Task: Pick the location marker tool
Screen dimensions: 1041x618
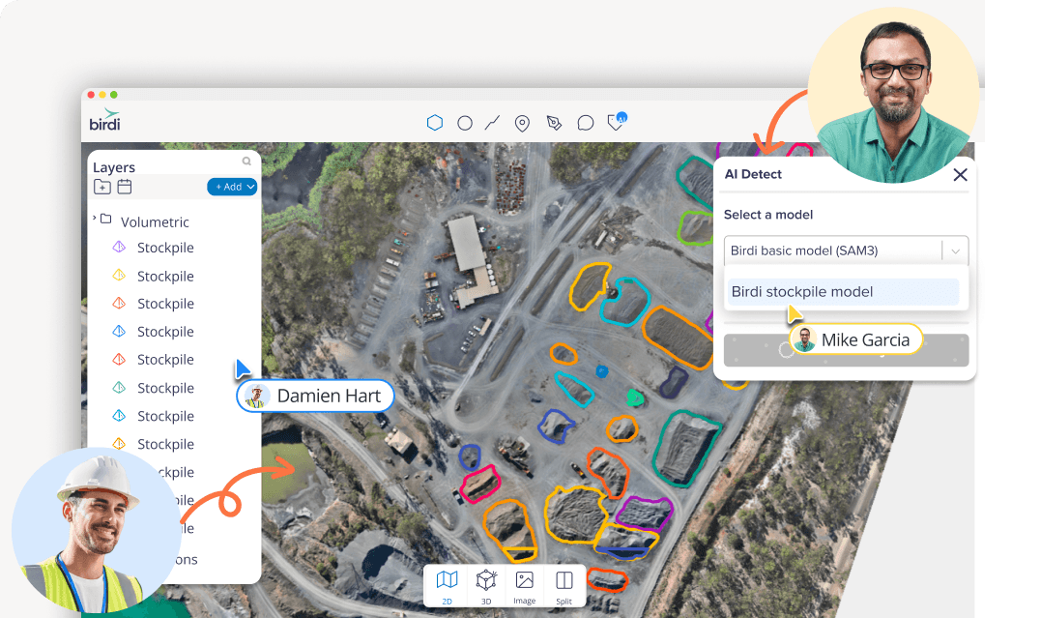Action: (x=523, y=124)
